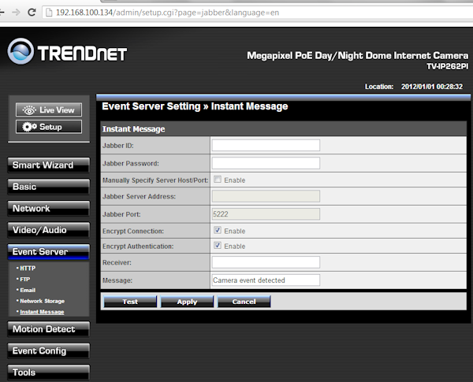This screenshot has height=382, width=473.
Task: Toggle the Encrypt Connection checkbox
Action: pos(217,231)
